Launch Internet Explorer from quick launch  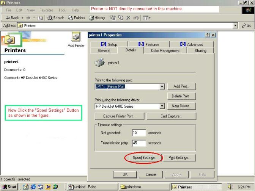[x=33, y=187]
